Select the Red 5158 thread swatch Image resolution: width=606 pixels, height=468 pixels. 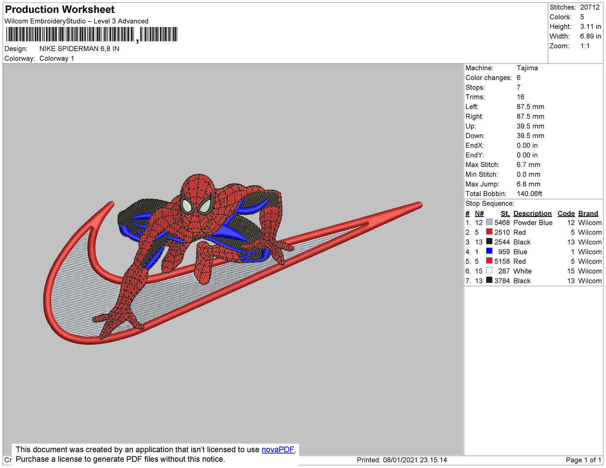tap(489, 261)
